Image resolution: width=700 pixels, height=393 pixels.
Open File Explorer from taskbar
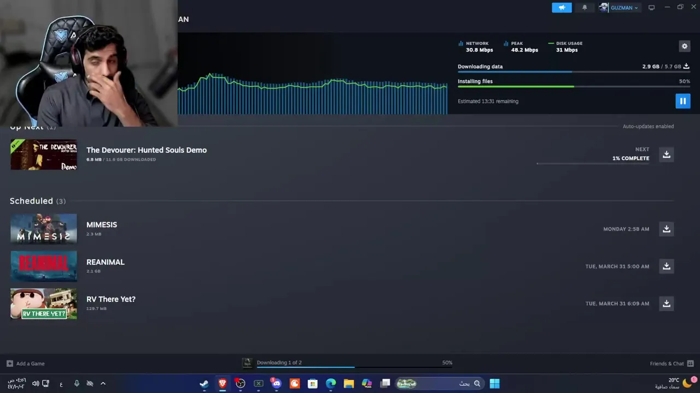[349, 383]
